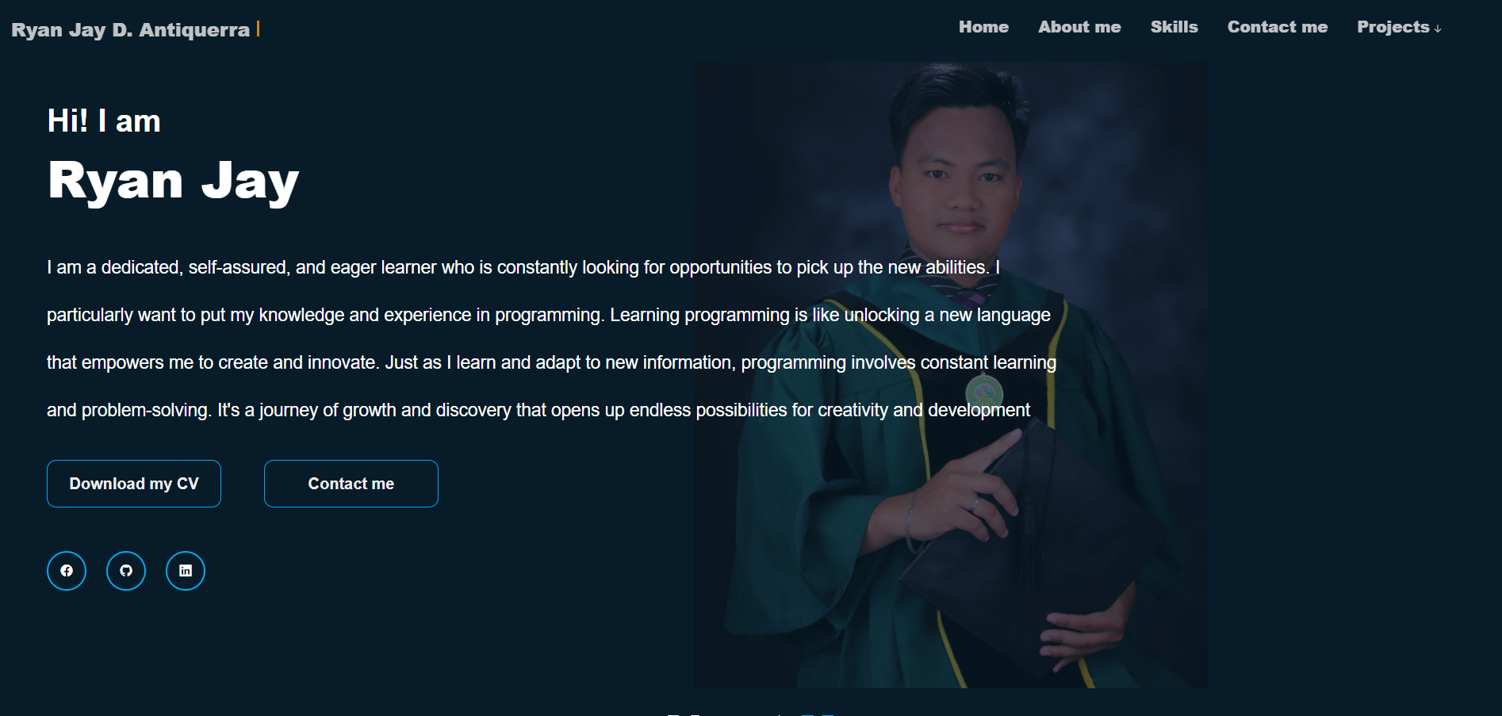Open the LinkedIn profile icon
The height and width of the screenshot is (716, 1502).
point(186,571)
